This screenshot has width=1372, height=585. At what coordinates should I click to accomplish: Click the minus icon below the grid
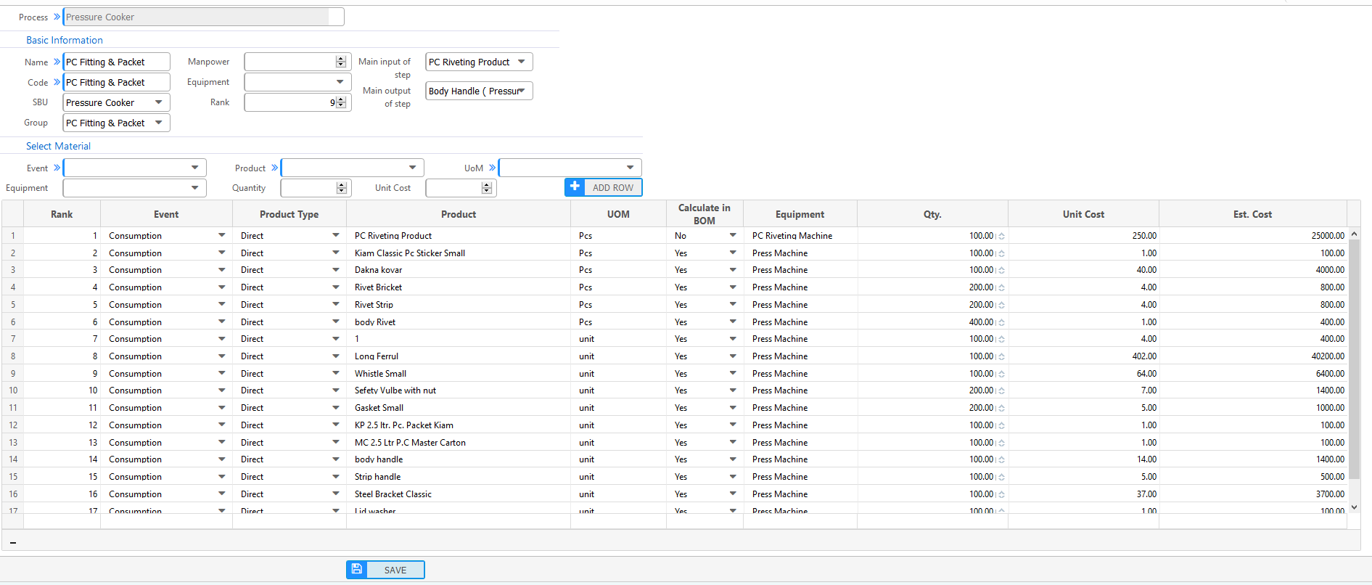[13, 542]
